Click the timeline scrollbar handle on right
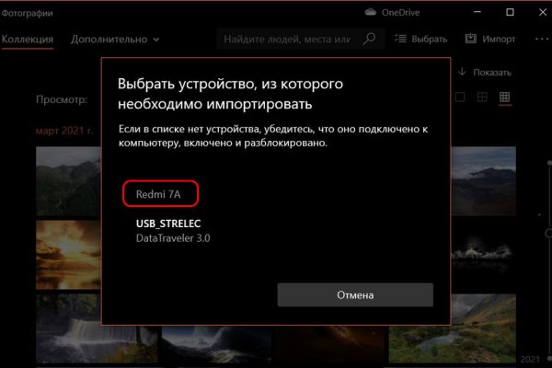The height and width of the screenshot is (368, 552). tap(548, 233)
